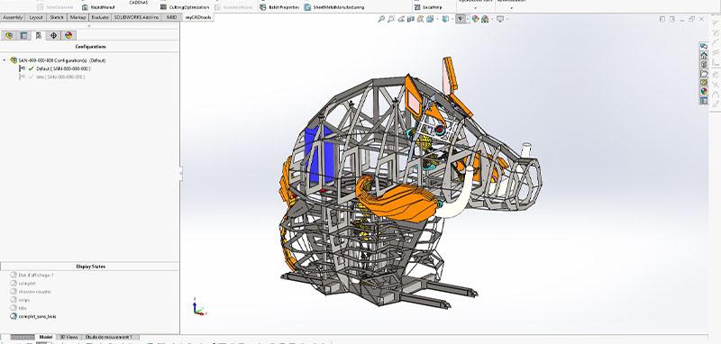
Task: Open the View Orientation dropdown arrow
Action: coord(436,19)
